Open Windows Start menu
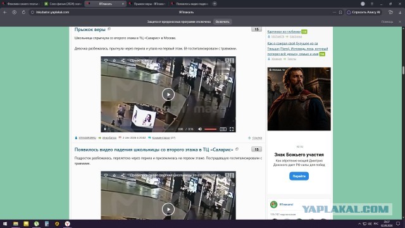This screenshot has width=405, height=228. pos(5,224)
